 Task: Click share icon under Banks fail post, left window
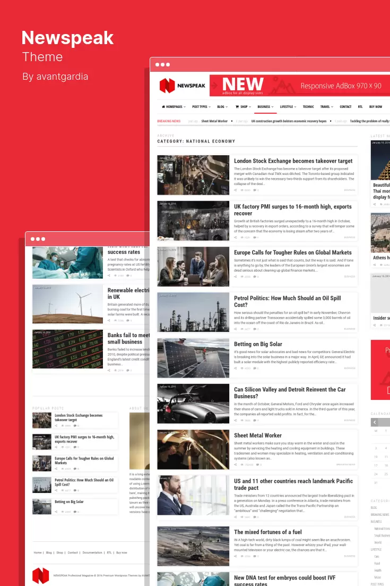pos(109,370)
